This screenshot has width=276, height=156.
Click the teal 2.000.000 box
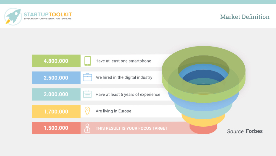56,94
